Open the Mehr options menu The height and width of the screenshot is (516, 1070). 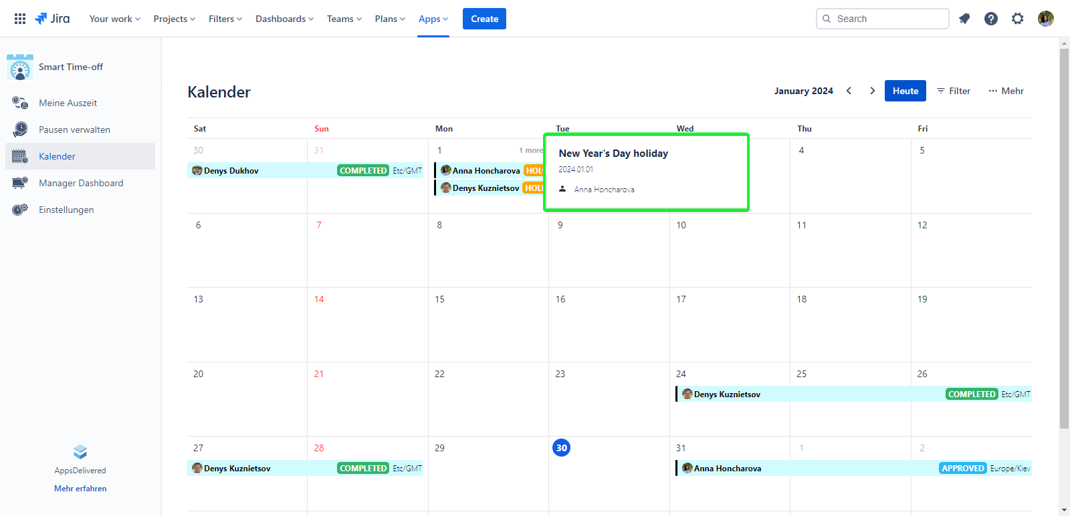(1006, 91)
